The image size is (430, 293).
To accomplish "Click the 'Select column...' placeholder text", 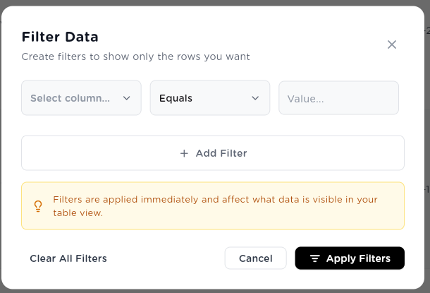I will coord(70,98).
